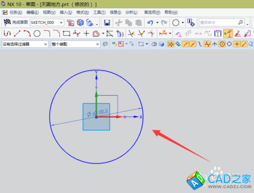Open the 任务(K) task menu button
Screen dimensions: 254x193
click(12, 12)
